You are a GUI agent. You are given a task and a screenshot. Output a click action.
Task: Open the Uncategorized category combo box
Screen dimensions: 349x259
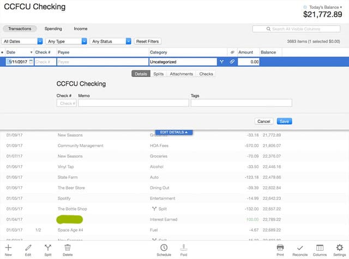point(183,62)
